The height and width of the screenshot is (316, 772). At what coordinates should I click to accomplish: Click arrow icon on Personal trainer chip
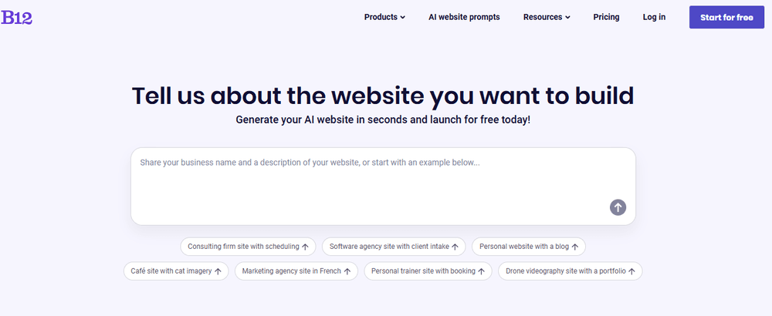(482, 272)
